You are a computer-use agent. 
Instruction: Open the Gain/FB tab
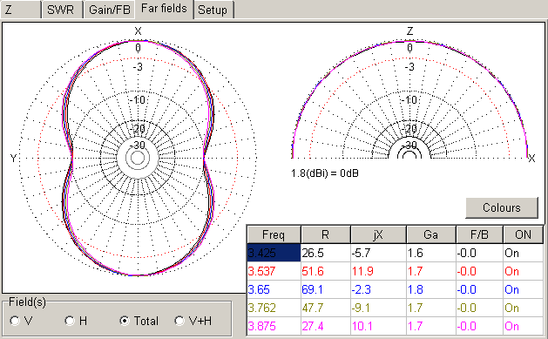coord(110,10)
